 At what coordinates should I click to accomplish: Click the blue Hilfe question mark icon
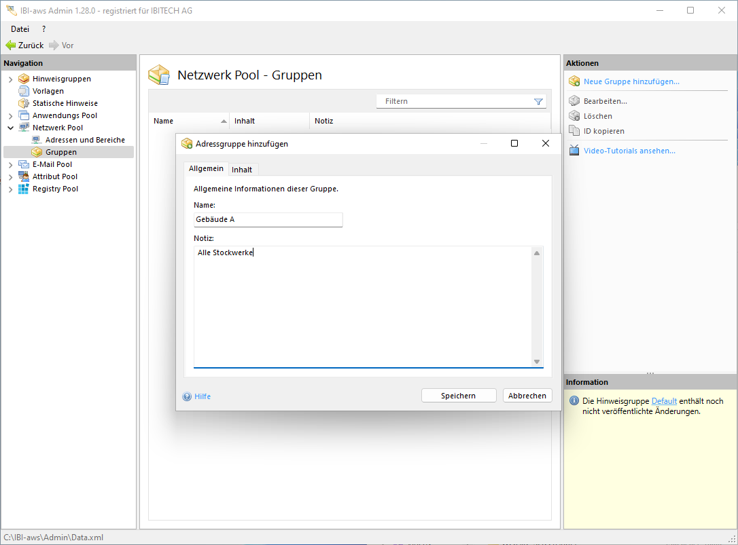point(187,396)
